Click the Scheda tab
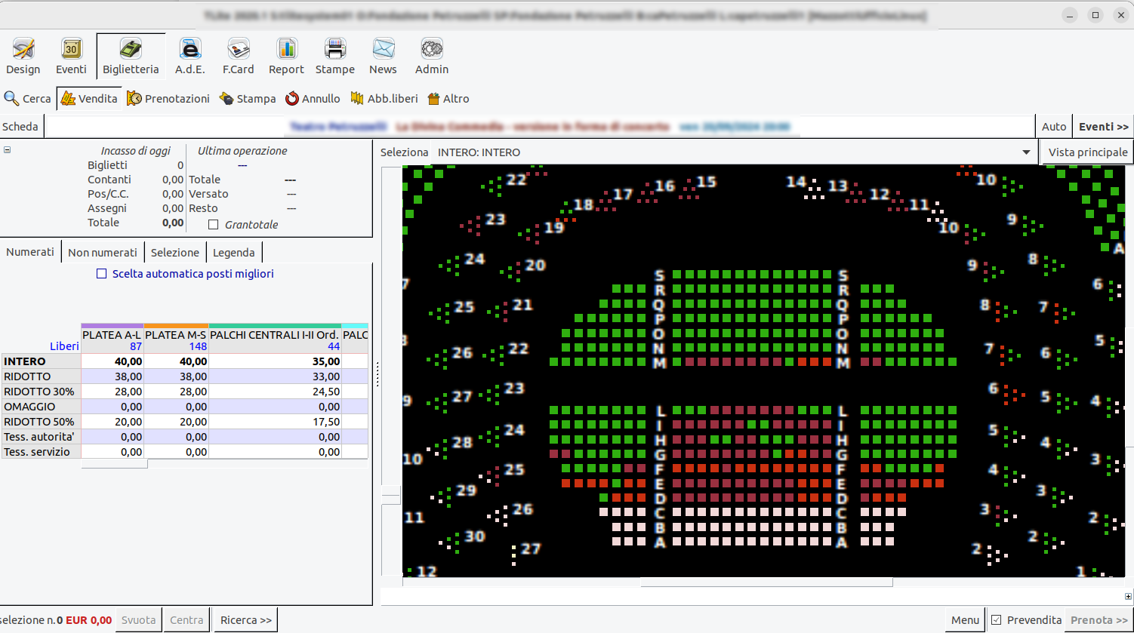 (20, 127)
